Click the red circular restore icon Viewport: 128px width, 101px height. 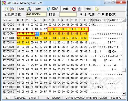[x=74, y=9]
